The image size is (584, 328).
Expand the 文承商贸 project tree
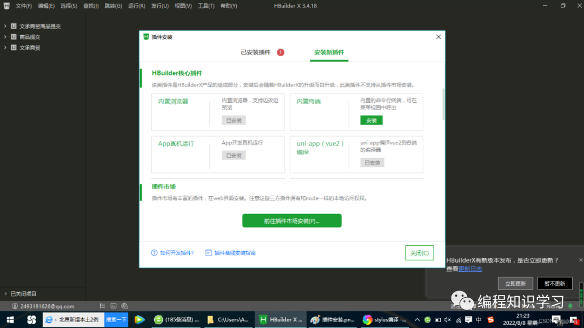pos(4,48)
